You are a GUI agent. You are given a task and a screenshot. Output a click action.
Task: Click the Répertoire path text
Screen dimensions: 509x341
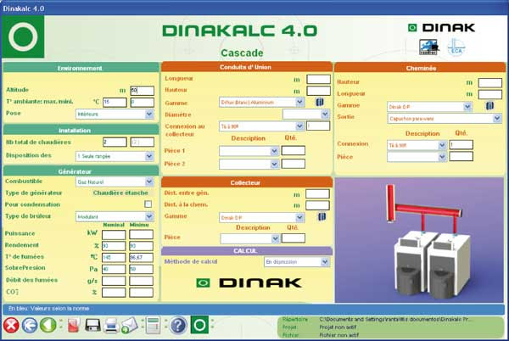395,319
